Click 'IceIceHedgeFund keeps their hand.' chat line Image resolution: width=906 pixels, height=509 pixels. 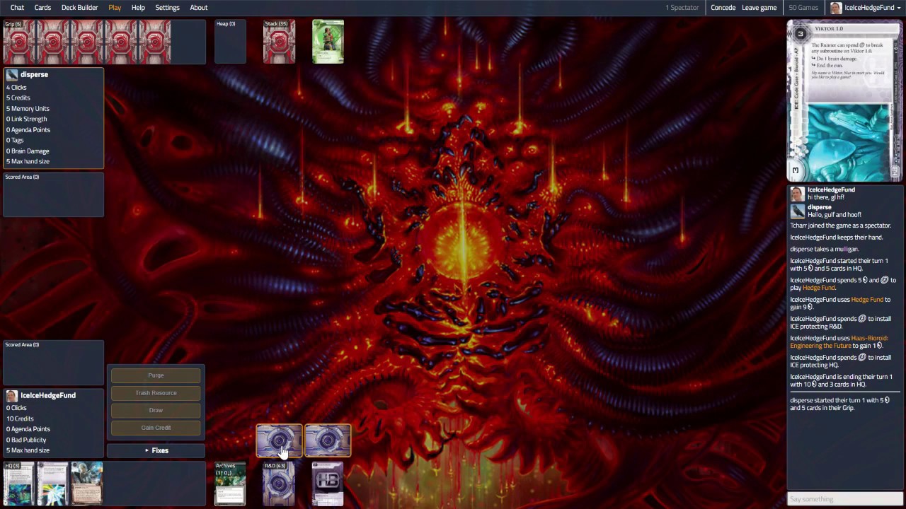(836, 238)
